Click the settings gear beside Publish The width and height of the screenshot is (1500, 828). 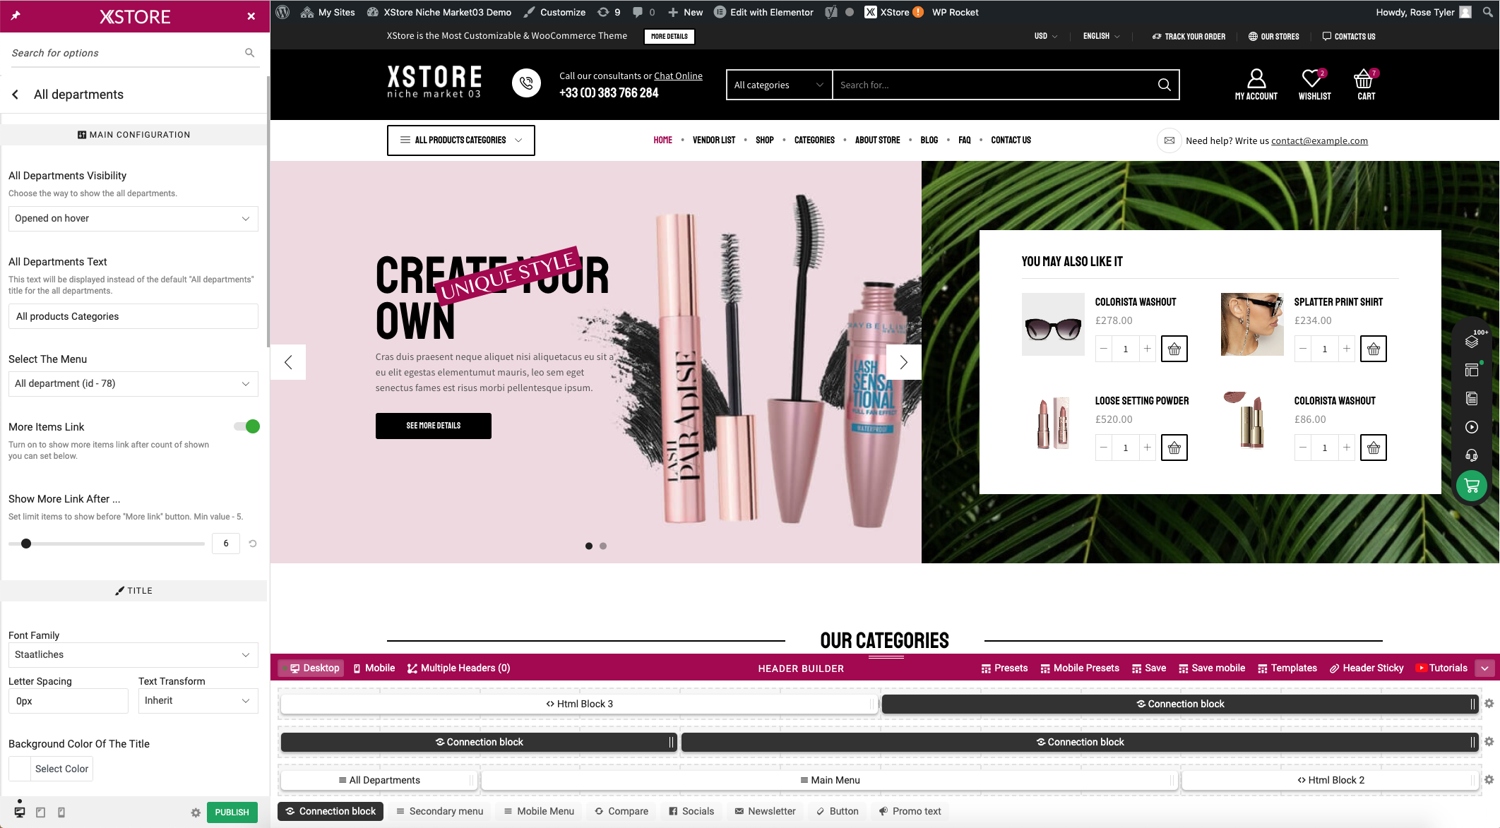tap(196, 812)
